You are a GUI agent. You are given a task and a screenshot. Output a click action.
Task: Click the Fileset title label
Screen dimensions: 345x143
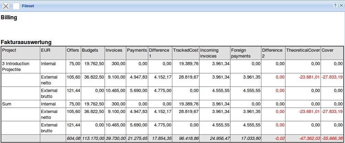[28, 6]
